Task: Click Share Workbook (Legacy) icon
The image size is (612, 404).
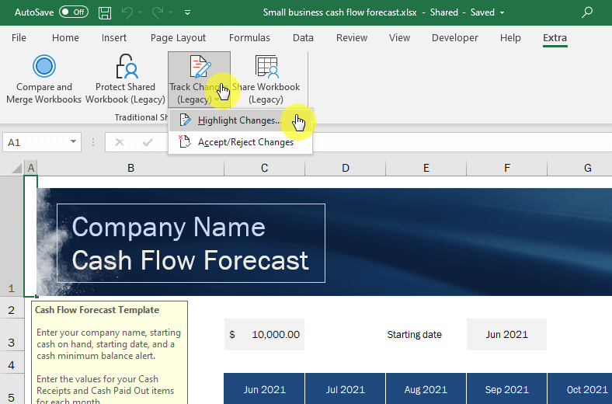Action: (266, 66)
